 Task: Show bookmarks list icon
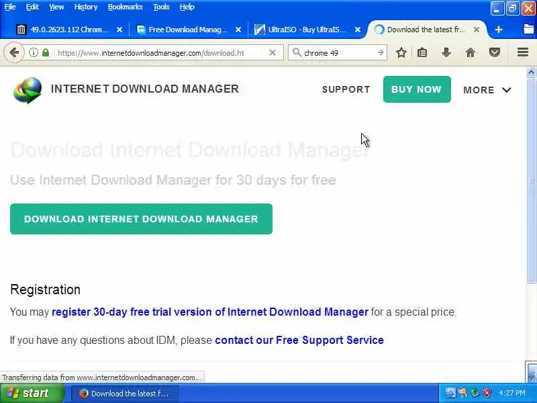click(x=422, y=52)
